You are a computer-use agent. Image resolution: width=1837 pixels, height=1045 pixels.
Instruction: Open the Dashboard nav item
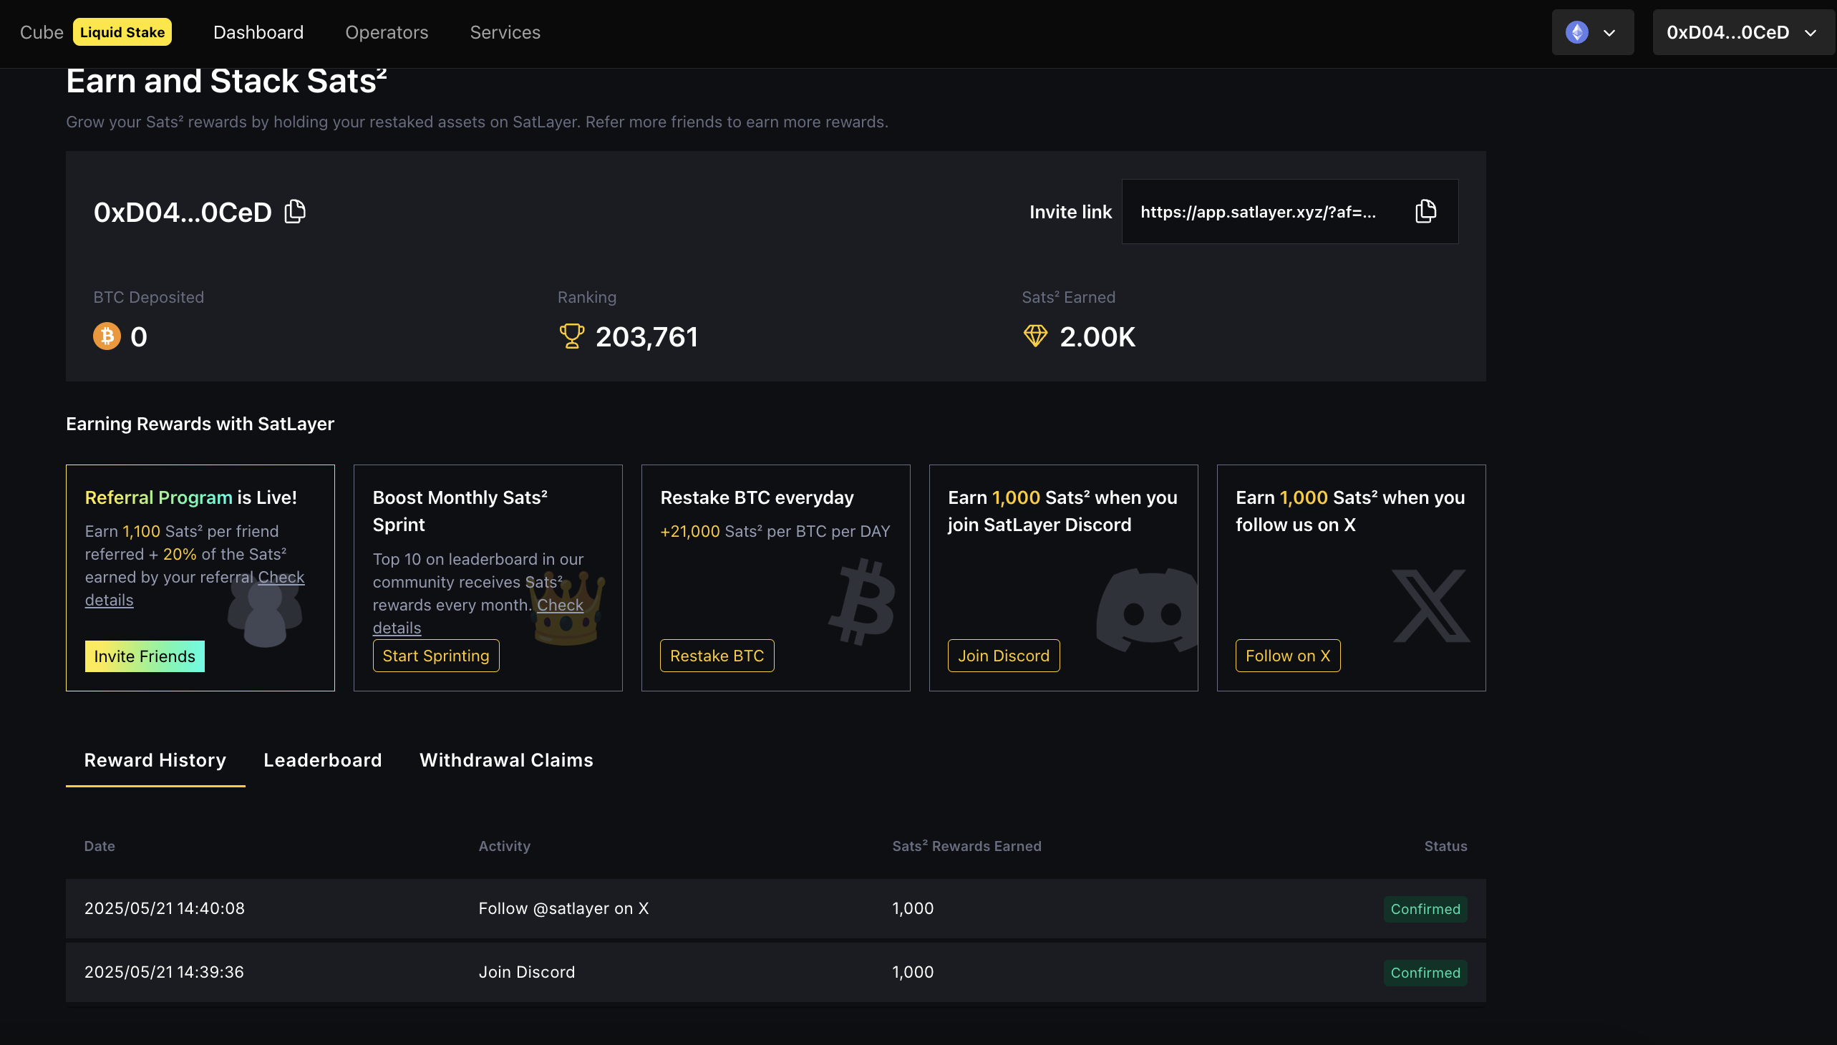[258, 32]
